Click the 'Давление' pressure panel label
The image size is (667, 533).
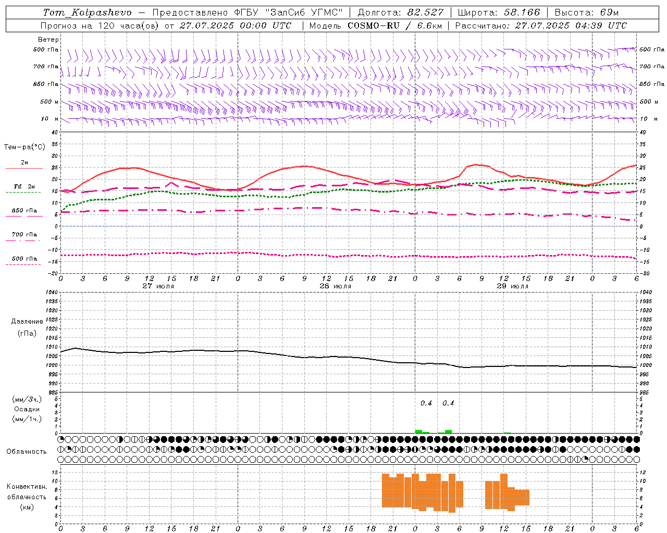(x=27, y=322)
